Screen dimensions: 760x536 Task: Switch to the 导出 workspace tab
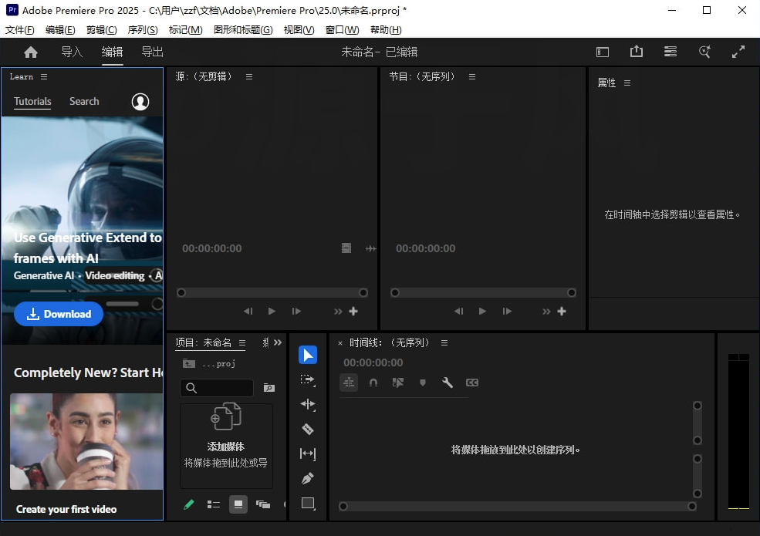click(152, 52)
